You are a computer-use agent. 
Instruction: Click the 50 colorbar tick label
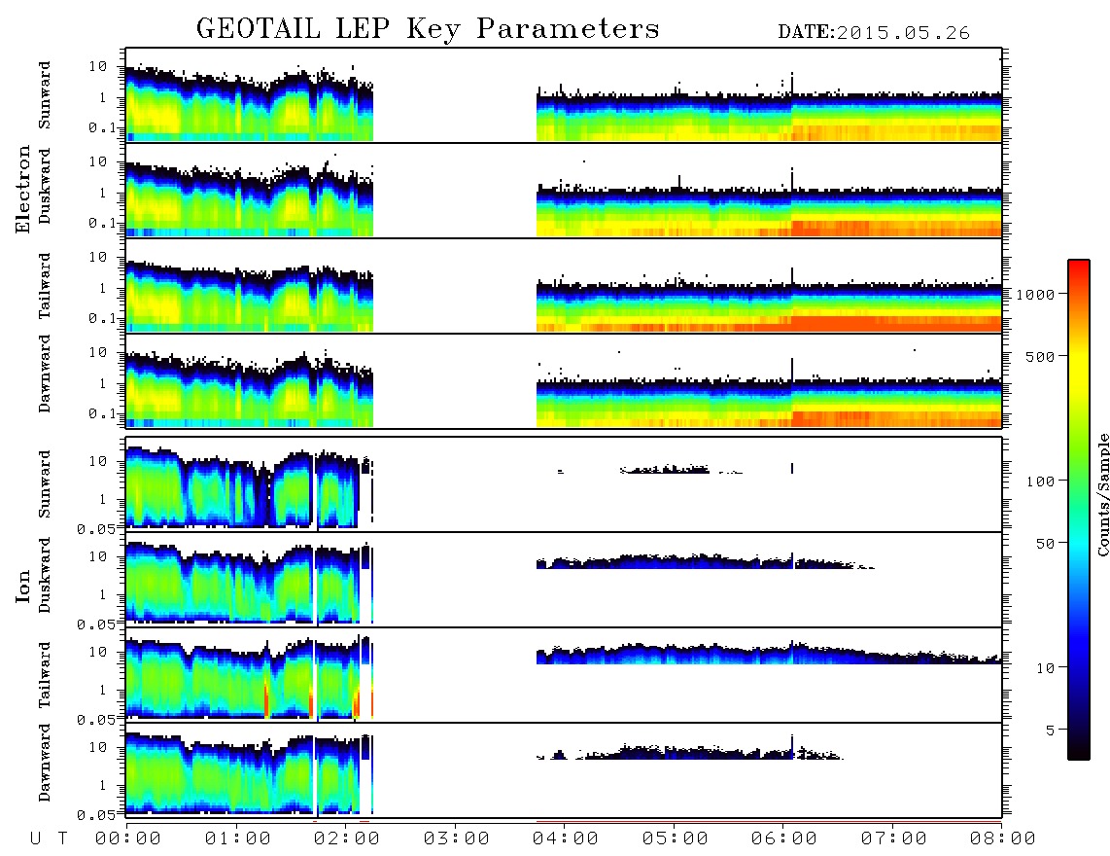pyautogui.click(x=1045, y=544)
